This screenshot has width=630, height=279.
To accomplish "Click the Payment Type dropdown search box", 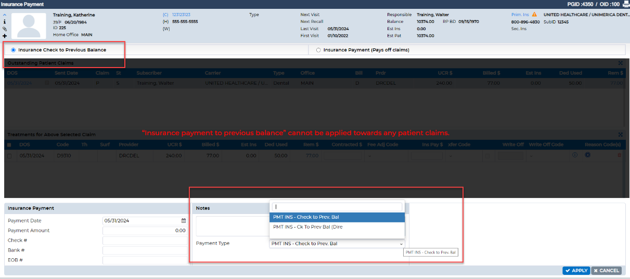I will 337,207.
